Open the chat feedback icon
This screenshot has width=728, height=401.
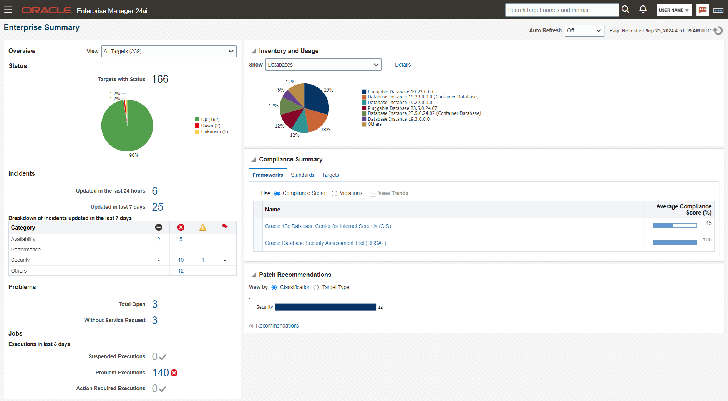click(702, 10)
